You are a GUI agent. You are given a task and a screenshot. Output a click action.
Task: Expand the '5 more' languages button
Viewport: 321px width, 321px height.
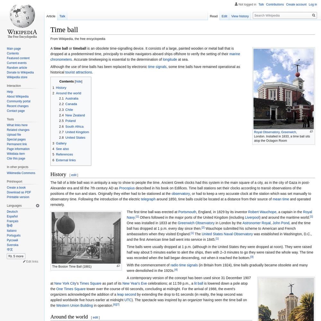(16, 256)
